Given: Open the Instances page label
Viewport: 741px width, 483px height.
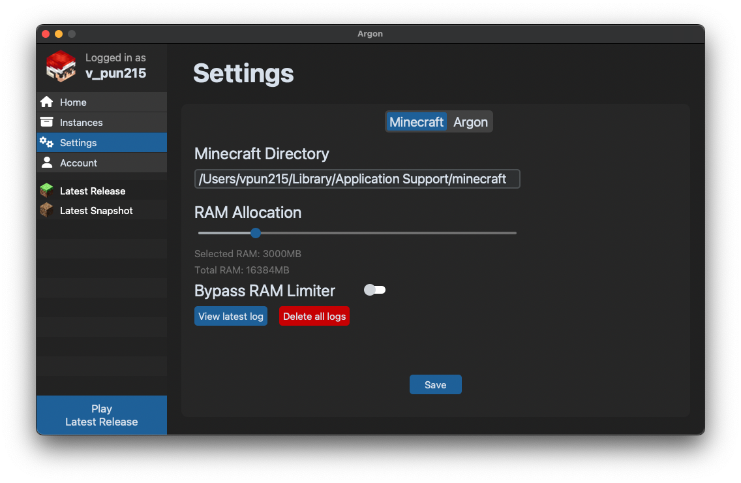Looking at the screenshot, I should coord(82,123).
